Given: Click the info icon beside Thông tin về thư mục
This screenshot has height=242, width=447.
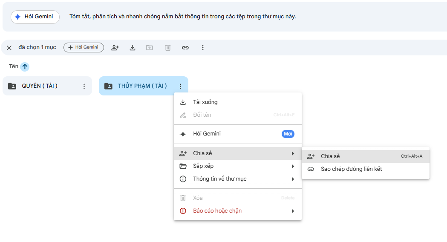Looking at the screenshot, I should (183, 179).
